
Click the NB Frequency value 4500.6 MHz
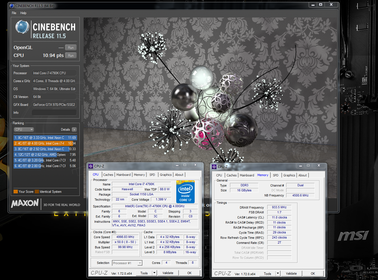(300, 195)
